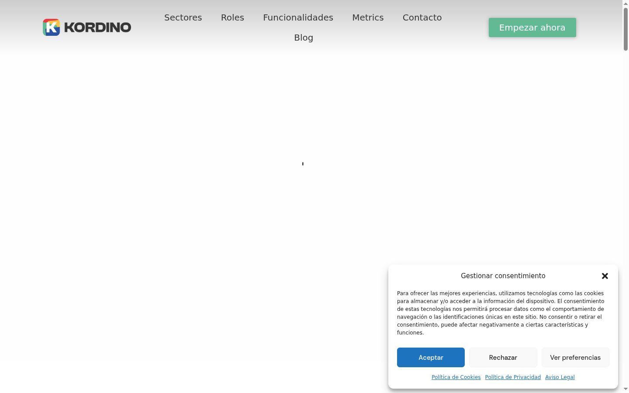
Task: Reject cookies with Rechazar
Action: coord(503,357)
